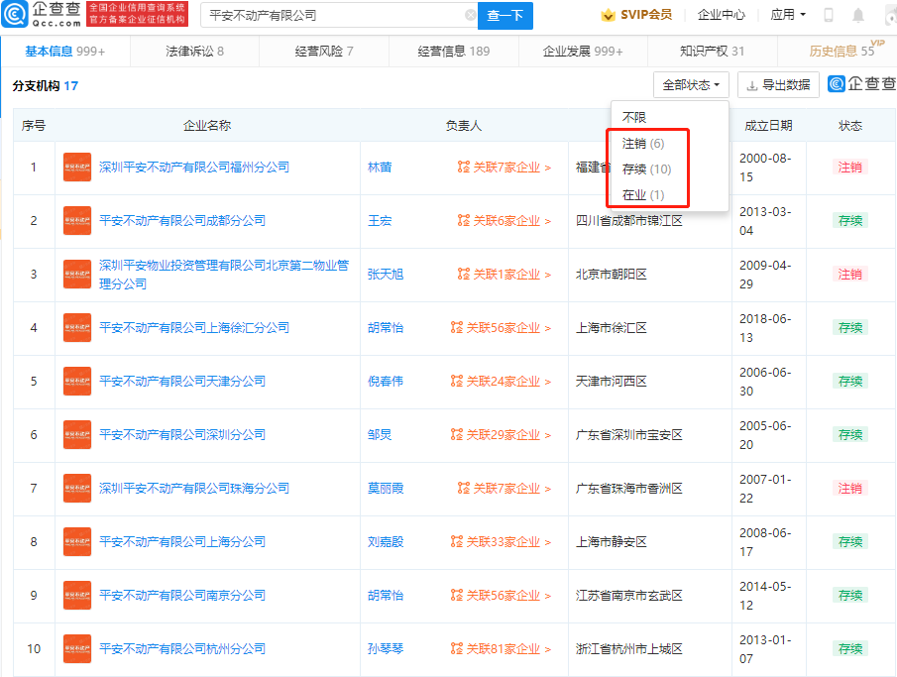The image size is (897, 677).
Task: Open 平安不动产有限公司天津分公司 link
Action: point(182,382)
